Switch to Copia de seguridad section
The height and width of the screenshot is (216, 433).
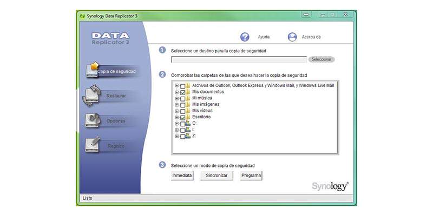(116, 72)
